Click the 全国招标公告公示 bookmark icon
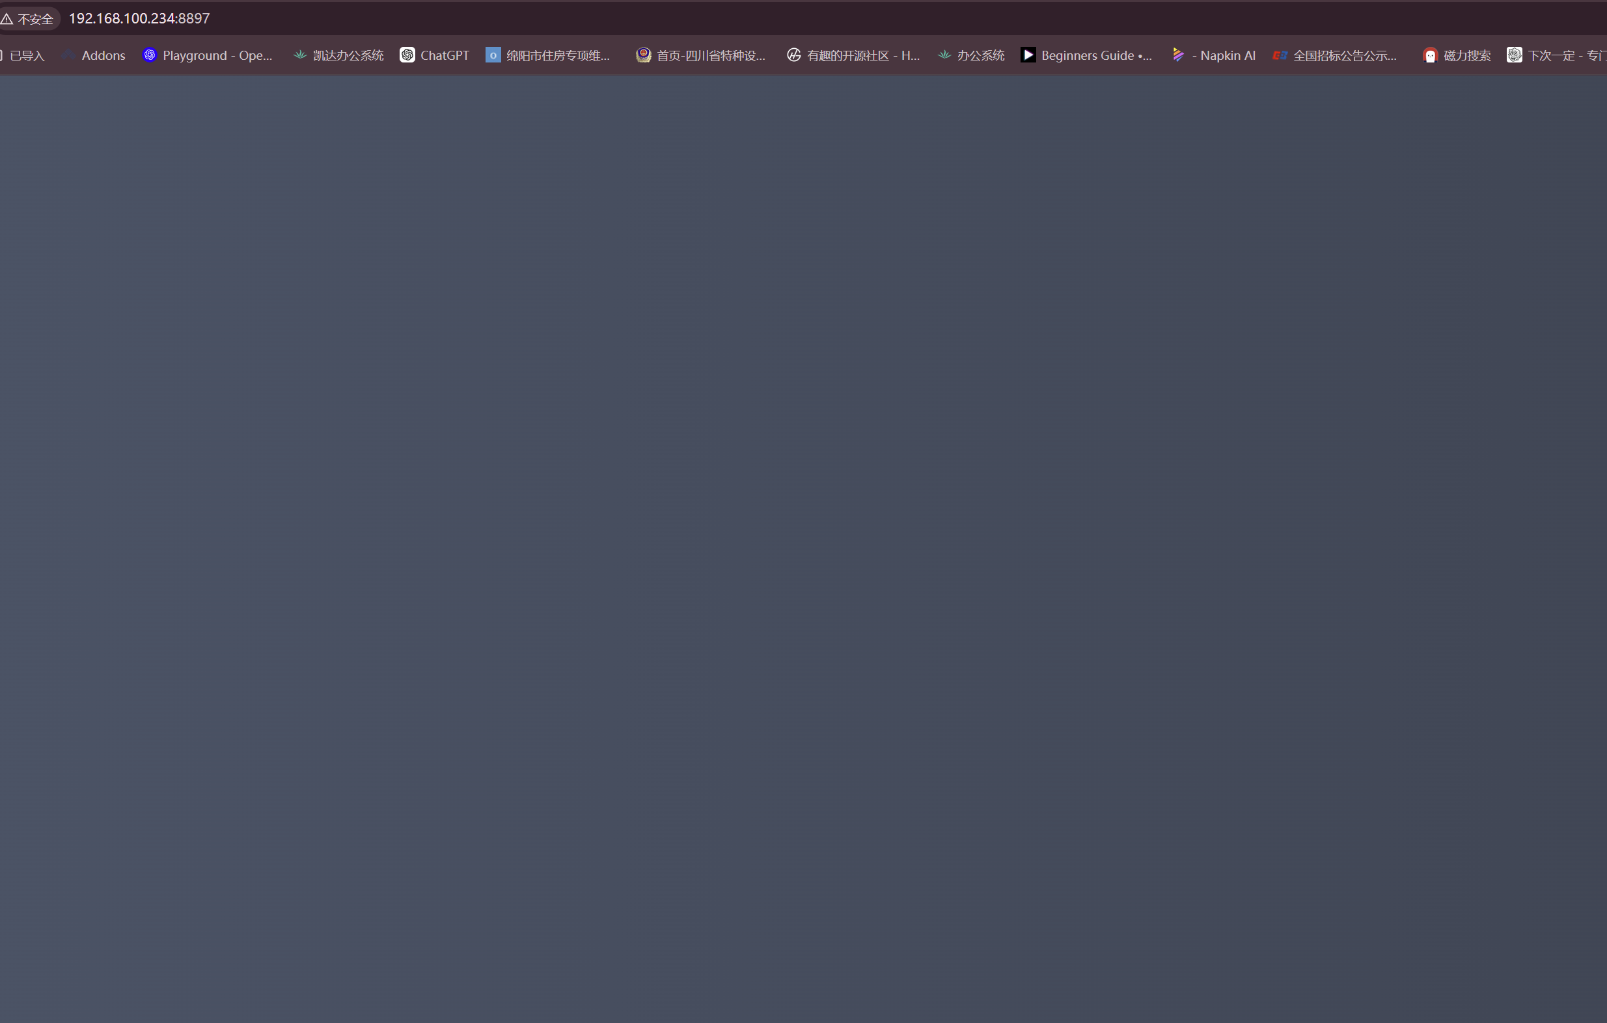The image size is (1607, 1023). pos(1280,55)
